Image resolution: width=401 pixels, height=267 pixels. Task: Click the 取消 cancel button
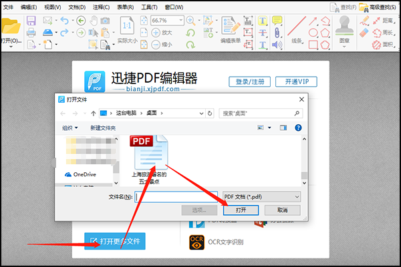(282, 210)
